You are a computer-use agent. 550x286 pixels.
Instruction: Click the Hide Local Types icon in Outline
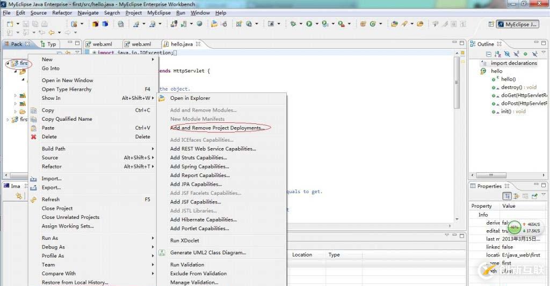pyautogui.click(x=534, y=54)
